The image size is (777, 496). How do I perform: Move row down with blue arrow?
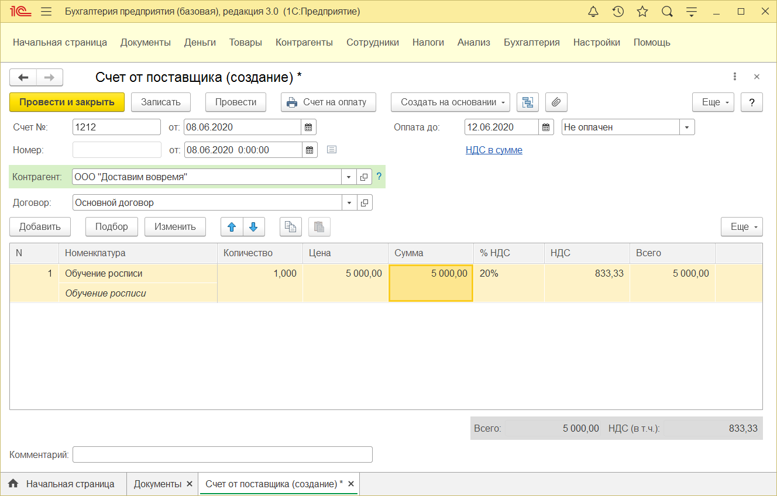253,227
